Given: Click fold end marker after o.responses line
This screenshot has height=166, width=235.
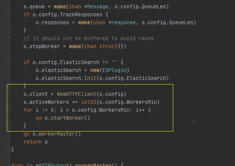Looking at the screenshot, I should pyautogui.click(x=9, y=31).
